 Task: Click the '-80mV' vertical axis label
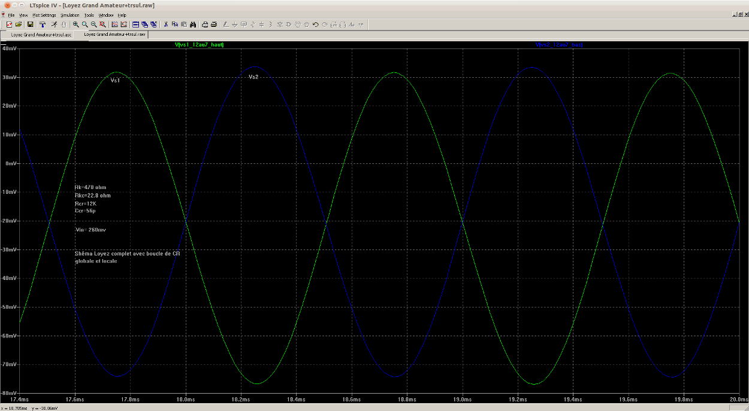[9, 393]
